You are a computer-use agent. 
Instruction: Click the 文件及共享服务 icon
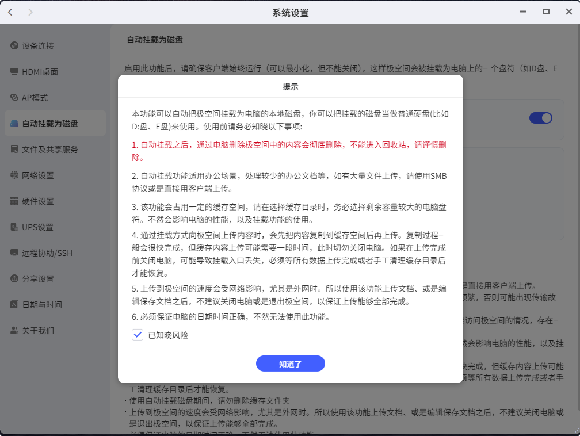14,149
